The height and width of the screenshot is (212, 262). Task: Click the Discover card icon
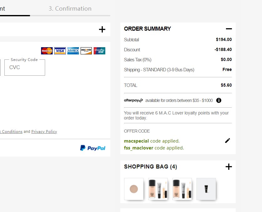[86, 51]
